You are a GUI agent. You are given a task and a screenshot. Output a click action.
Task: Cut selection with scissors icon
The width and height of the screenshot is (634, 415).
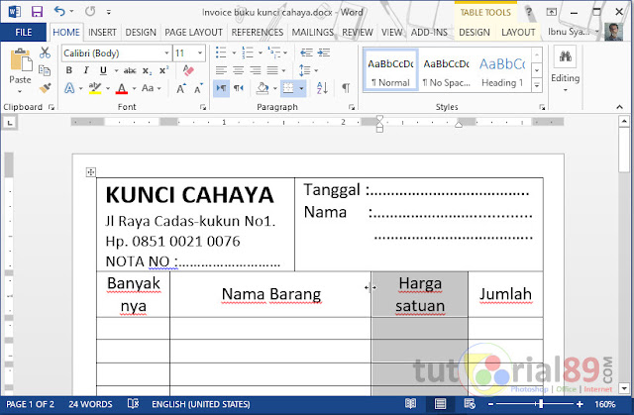tap(45, 52)
